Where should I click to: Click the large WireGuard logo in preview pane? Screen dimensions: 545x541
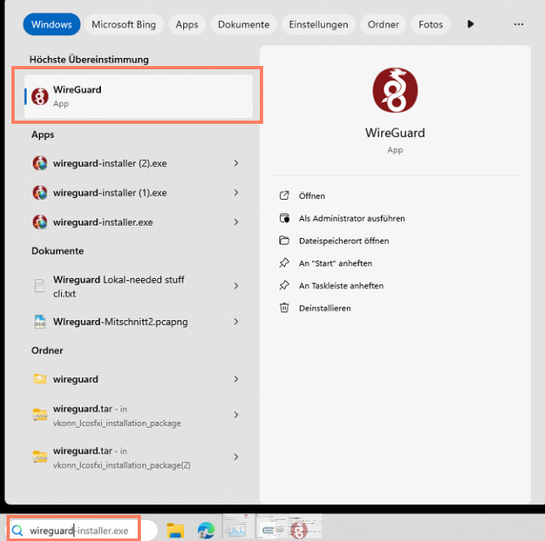(395, 90)
